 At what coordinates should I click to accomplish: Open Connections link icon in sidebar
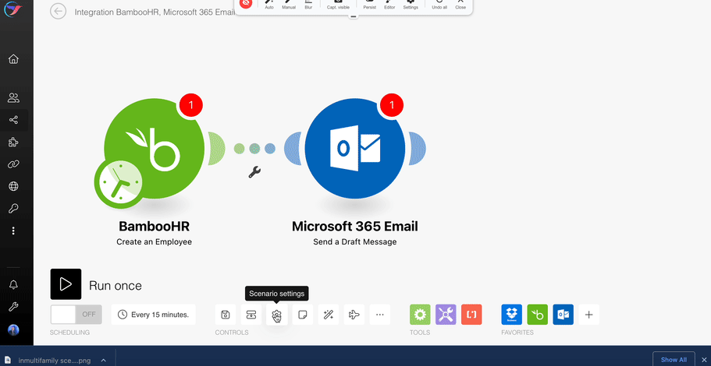click(x=13, y=164)
